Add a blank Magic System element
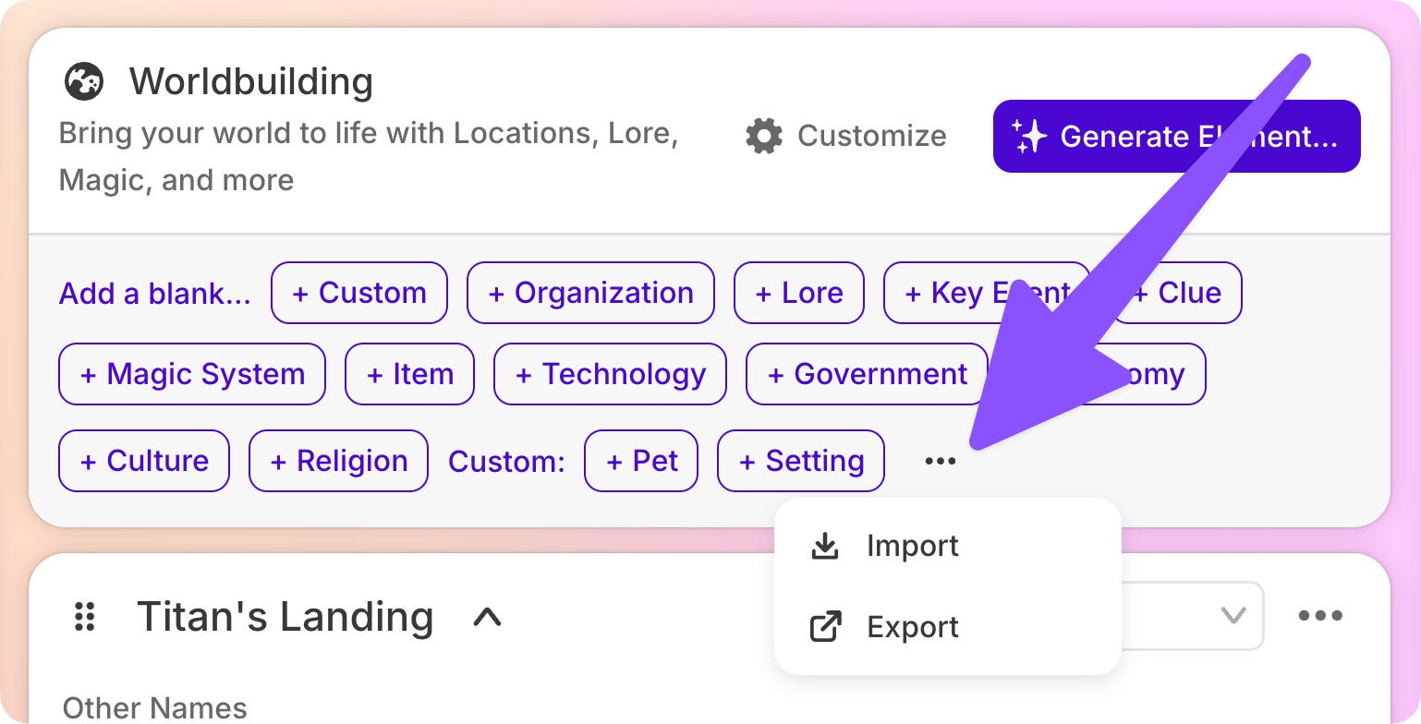Image resolution: width=1421 pixels, height=724 pixels. point(192,374)
